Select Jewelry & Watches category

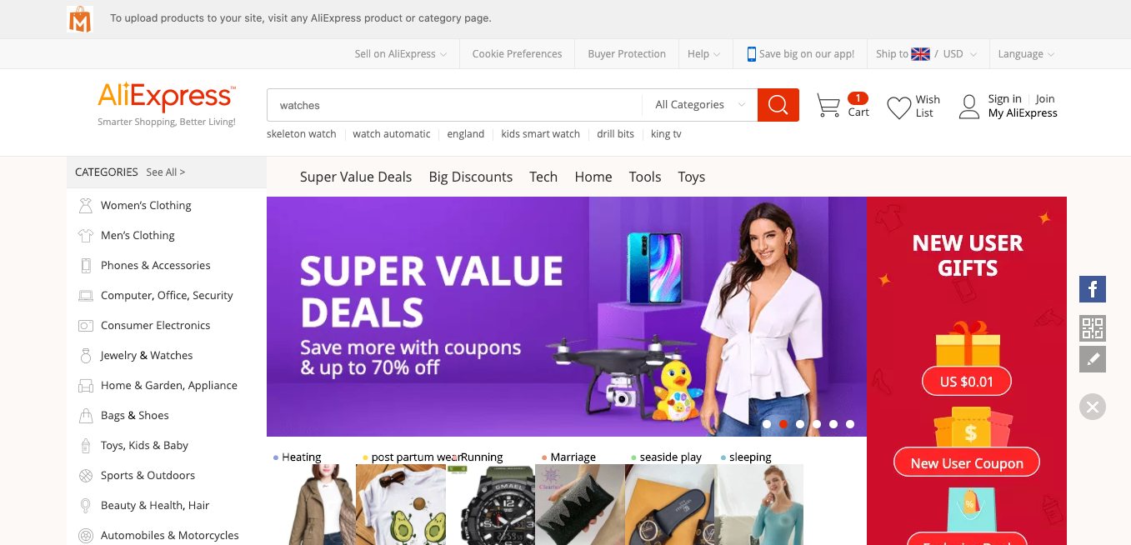click(x=147, y=355)
